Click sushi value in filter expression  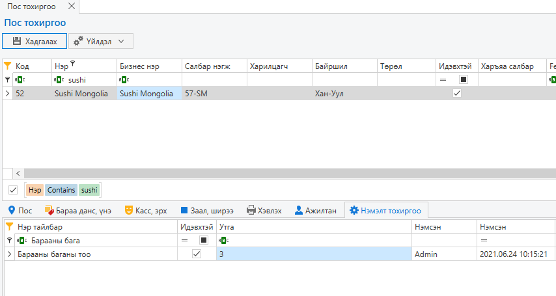(x=89, y=190)
